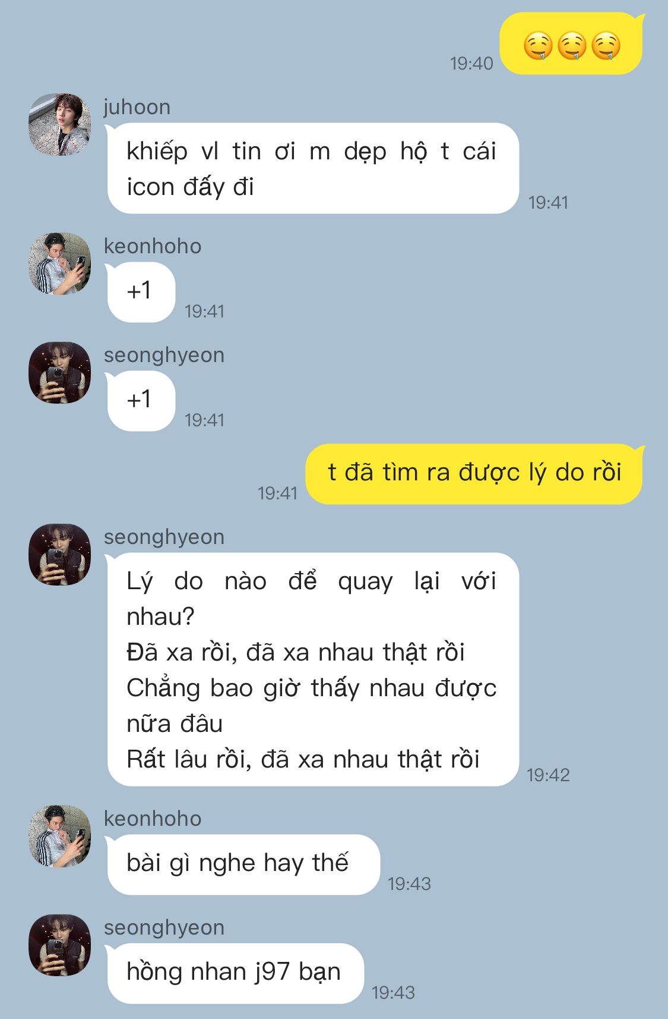Click the keonhoho name above first +1
The image size is (668, 1019).
point(153,246)
